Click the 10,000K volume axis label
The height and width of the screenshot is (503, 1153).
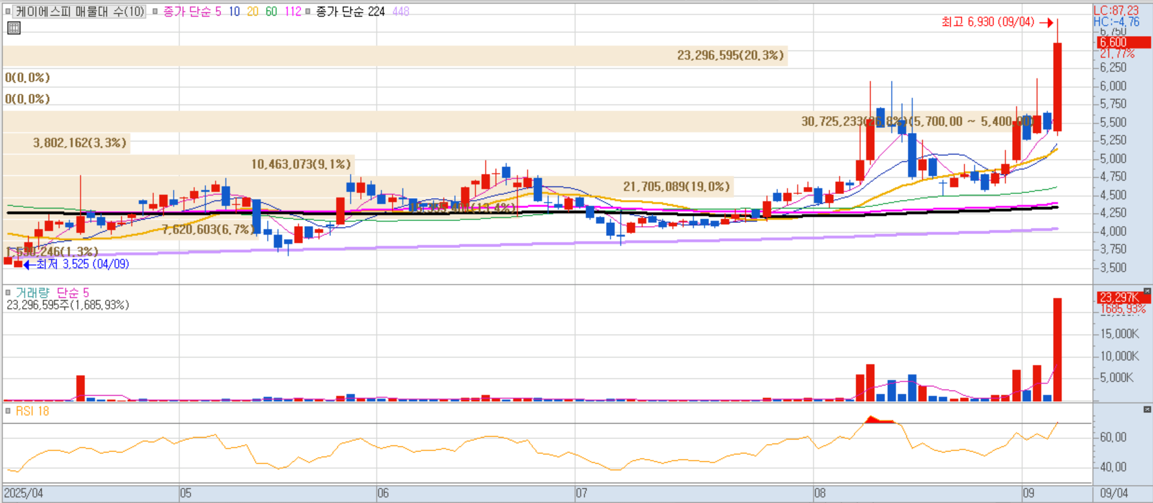point(1119,356)
